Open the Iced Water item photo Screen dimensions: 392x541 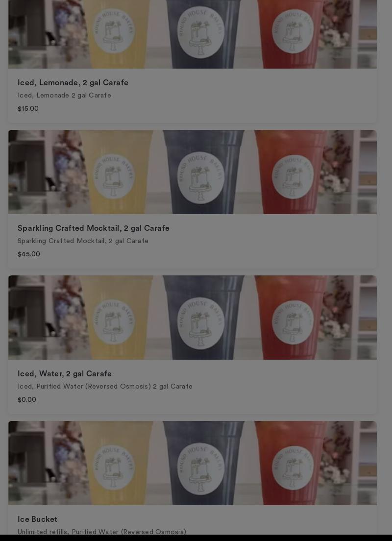pos(193,318)
